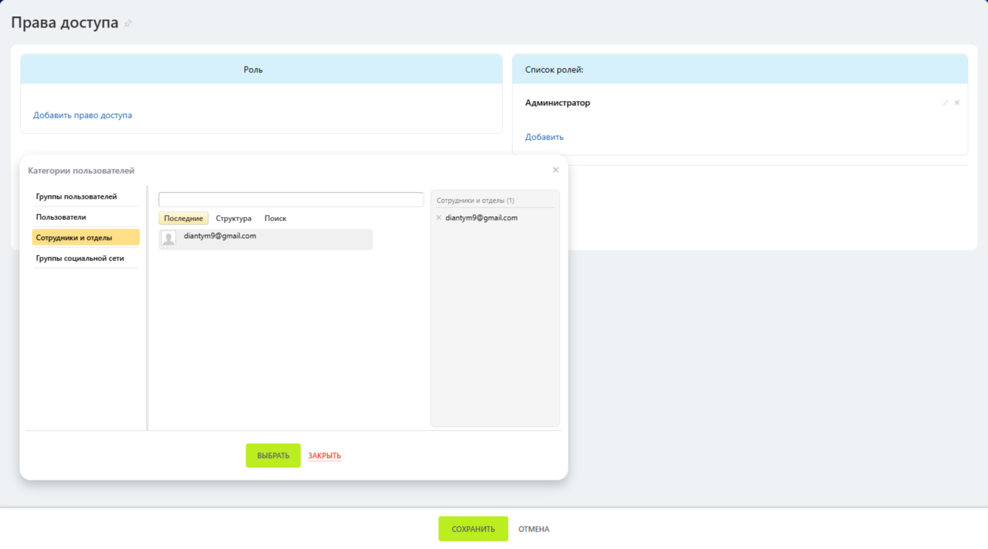Click Добавить право доступа link
The image size is (988, 549).
click(x=82, y=115)
